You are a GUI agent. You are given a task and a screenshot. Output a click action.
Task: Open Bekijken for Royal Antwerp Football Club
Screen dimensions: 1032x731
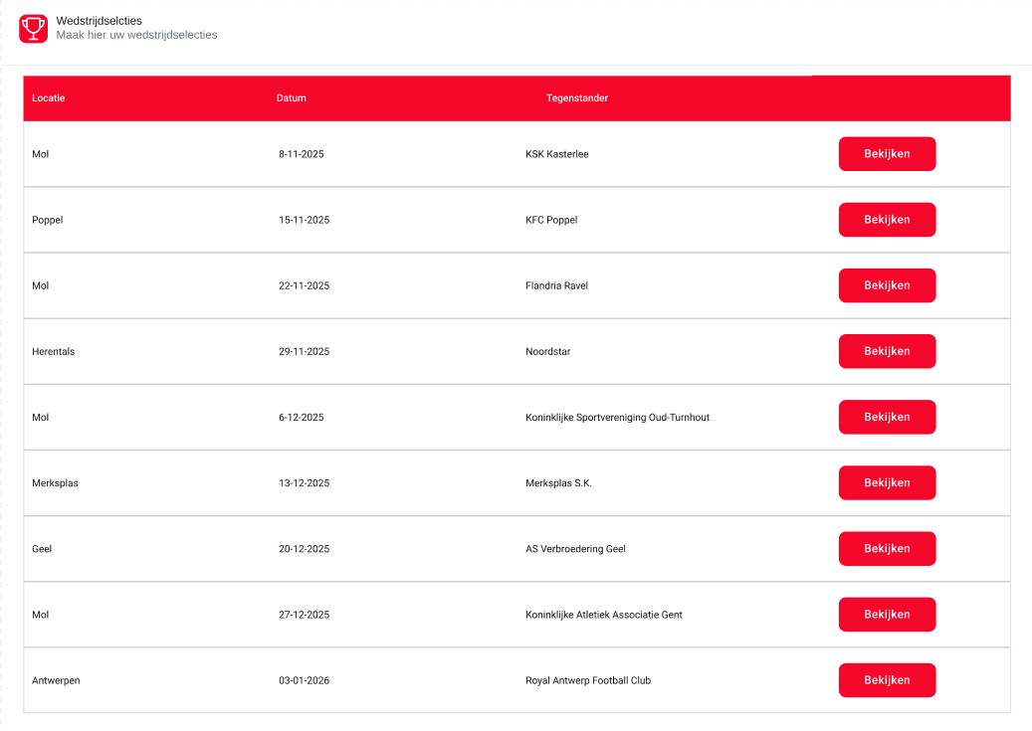point(887,680)
